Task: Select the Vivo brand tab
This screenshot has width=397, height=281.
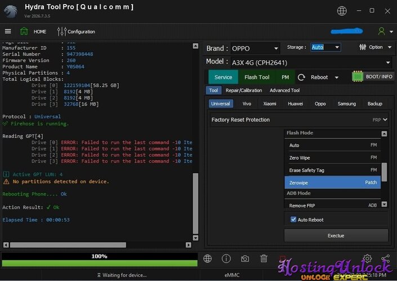Action: click(x=247, y=103)
